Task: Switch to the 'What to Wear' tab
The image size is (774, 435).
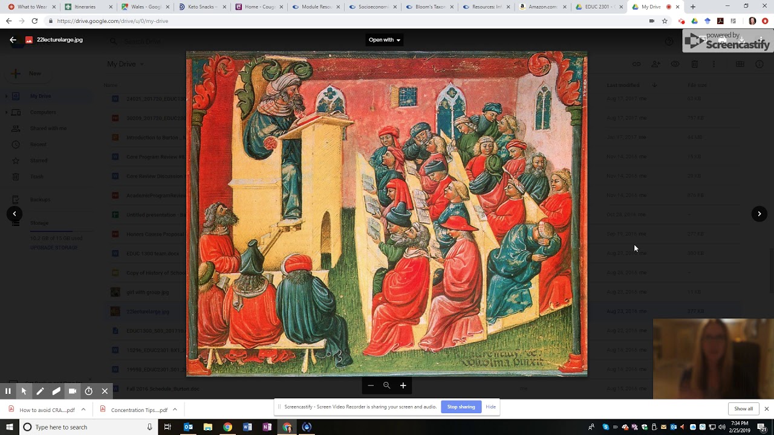Action: coord(31,7)
